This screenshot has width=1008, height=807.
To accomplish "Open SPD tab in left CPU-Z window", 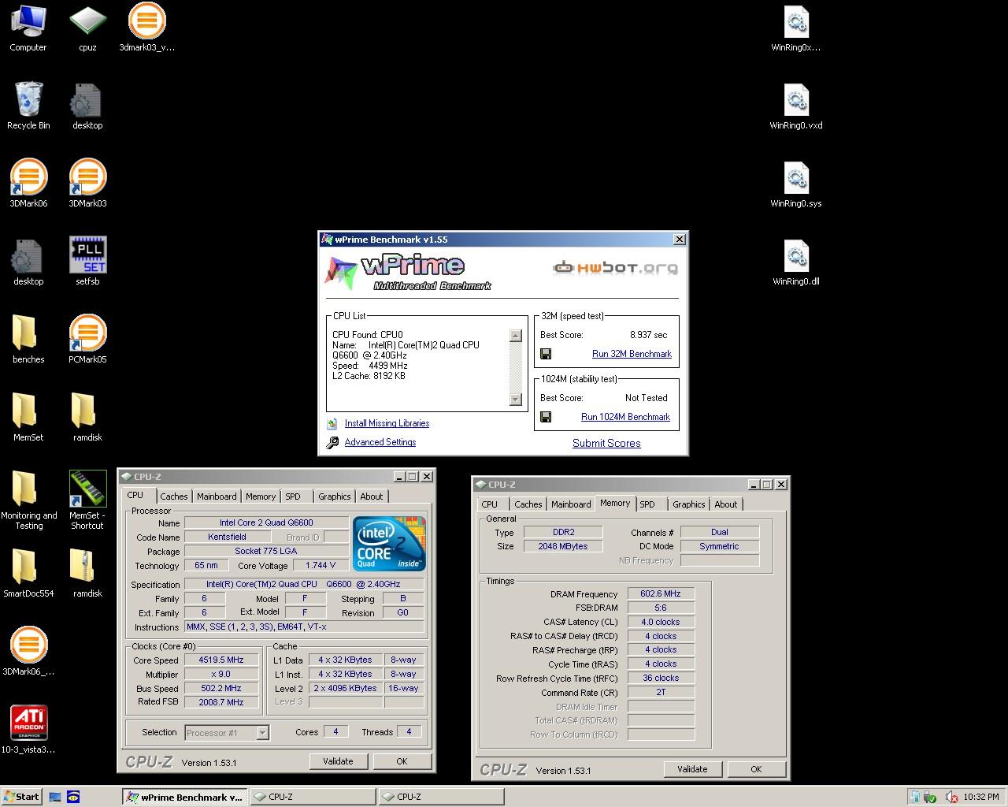I will tap(293, 496).
